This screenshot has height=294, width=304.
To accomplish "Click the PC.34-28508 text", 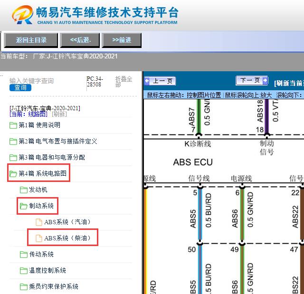I will coord(95,82).
